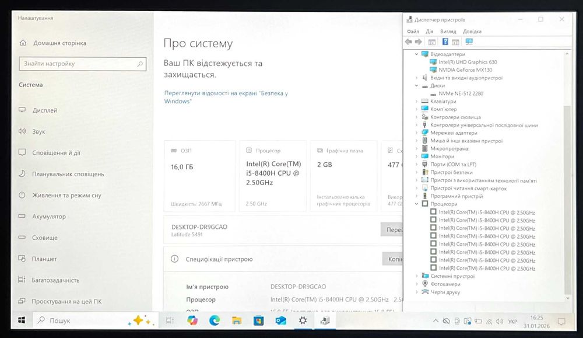Click Back arrow in Device Manager toolbar
583x338 pixels.
409,41
